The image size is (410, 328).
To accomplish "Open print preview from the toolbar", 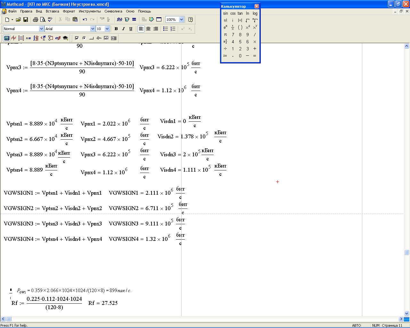I will pyautogui.click(x=43, y=20).
